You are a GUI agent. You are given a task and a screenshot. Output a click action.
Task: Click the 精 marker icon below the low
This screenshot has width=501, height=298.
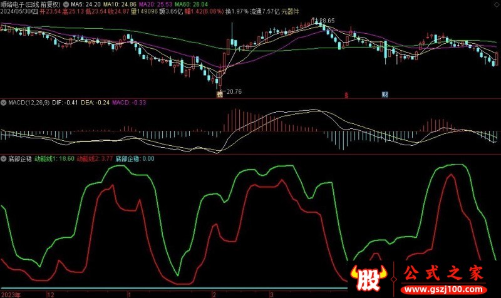220,95
